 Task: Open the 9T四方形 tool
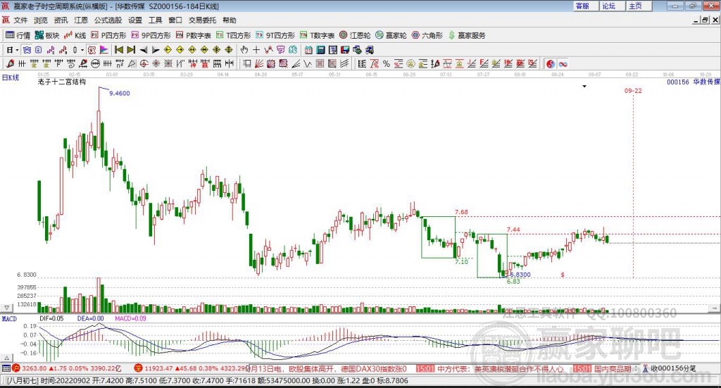coord(275,35)
